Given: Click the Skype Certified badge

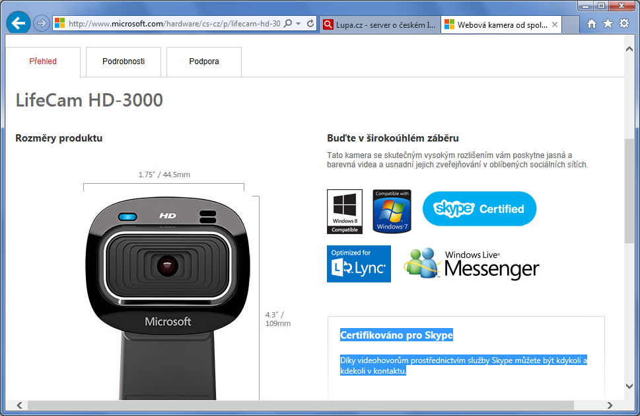Looking at the screenshot, I should tap(480, 209).
